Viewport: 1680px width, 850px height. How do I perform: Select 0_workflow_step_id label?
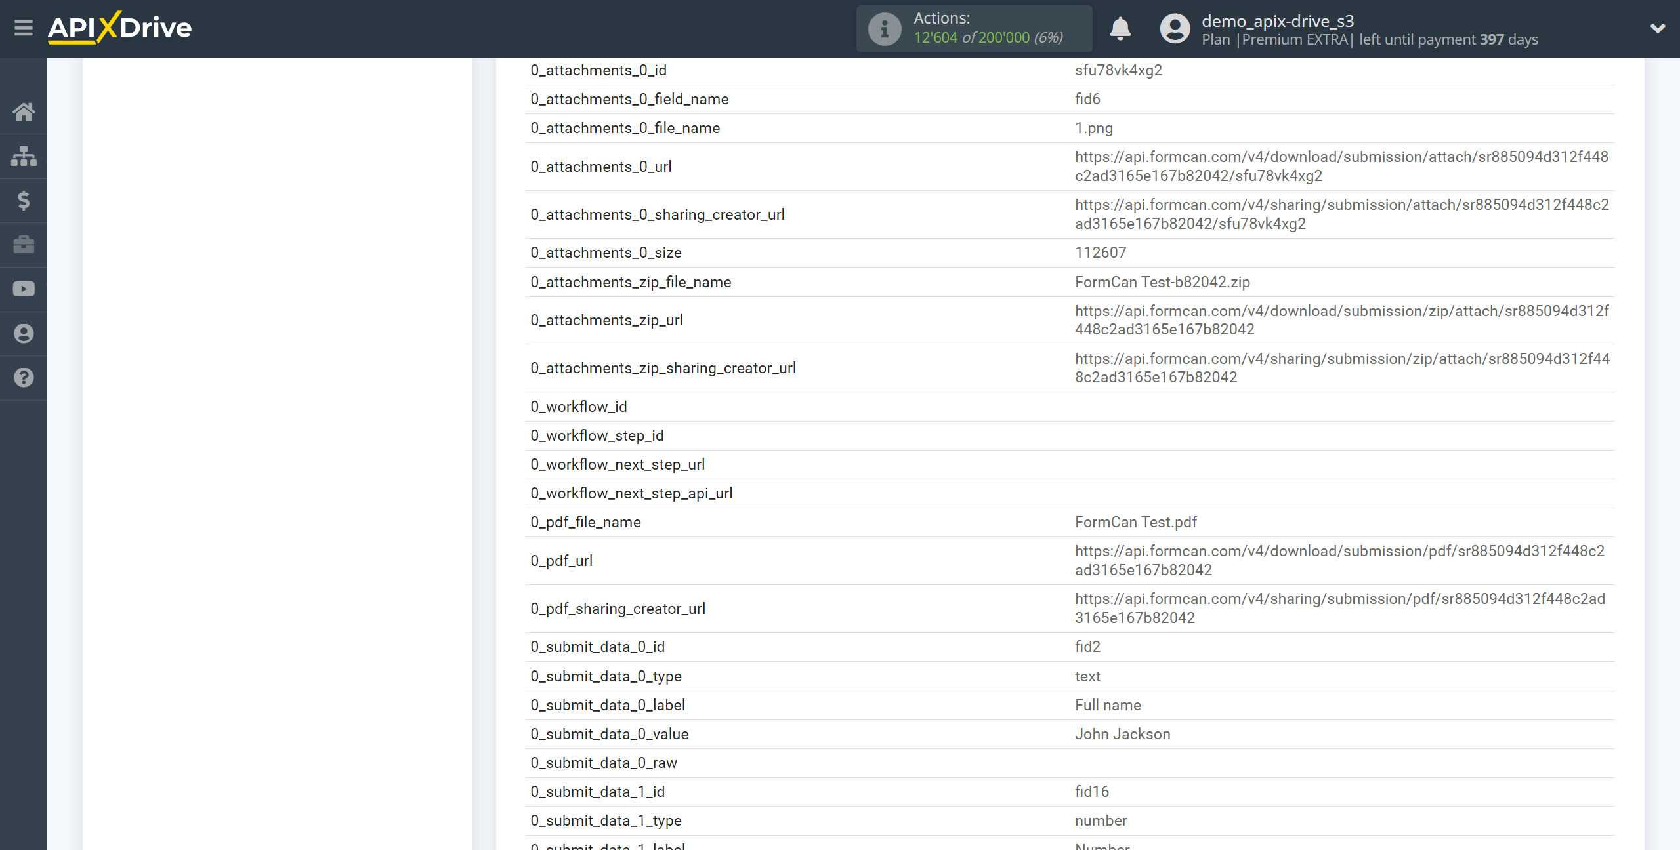click(x=597, y=436)
